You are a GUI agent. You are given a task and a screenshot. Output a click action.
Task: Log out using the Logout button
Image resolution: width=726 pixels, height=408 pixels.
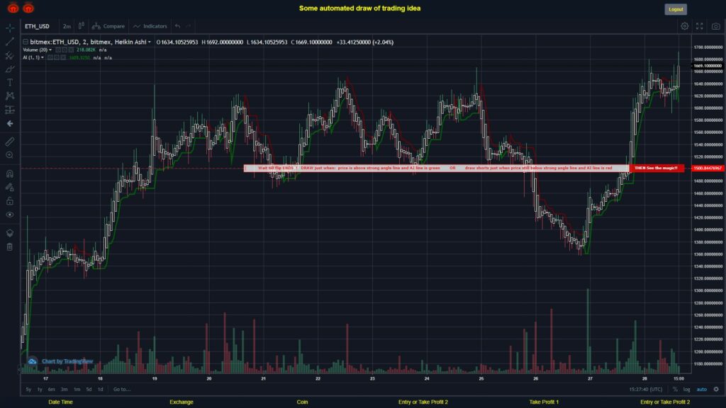coord(676,9)
